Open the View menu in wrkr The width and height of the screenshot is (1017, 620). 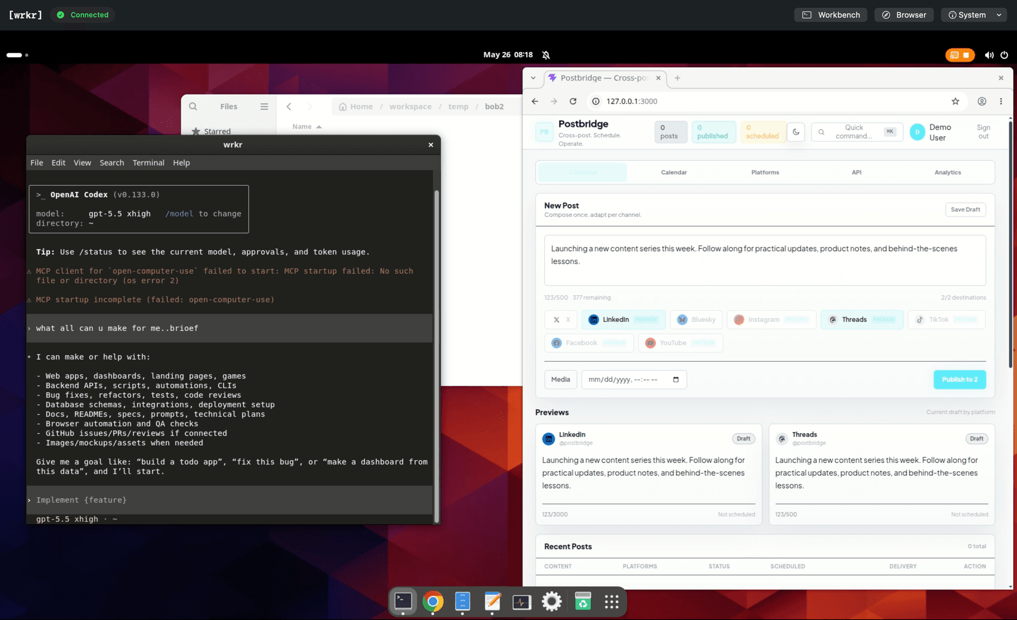(x=82, y=163)
